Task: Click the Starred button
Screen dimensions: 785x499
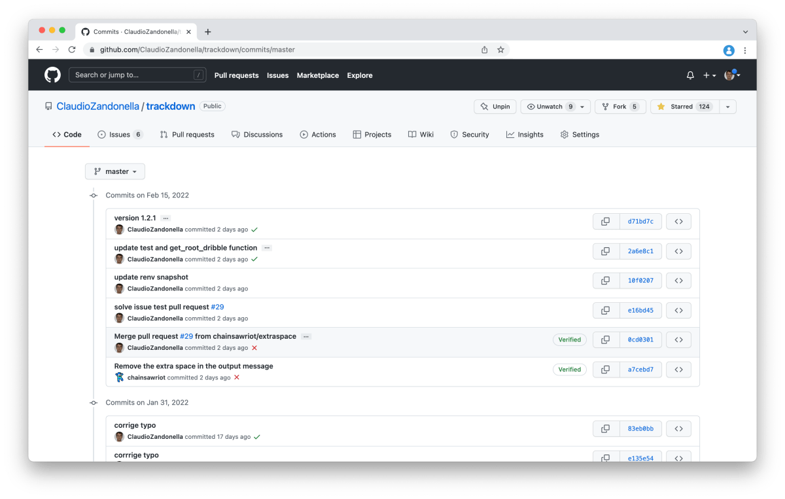Action: coord(685,107)
